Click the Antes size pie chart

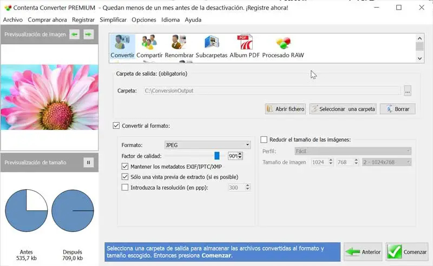(26, 210)
